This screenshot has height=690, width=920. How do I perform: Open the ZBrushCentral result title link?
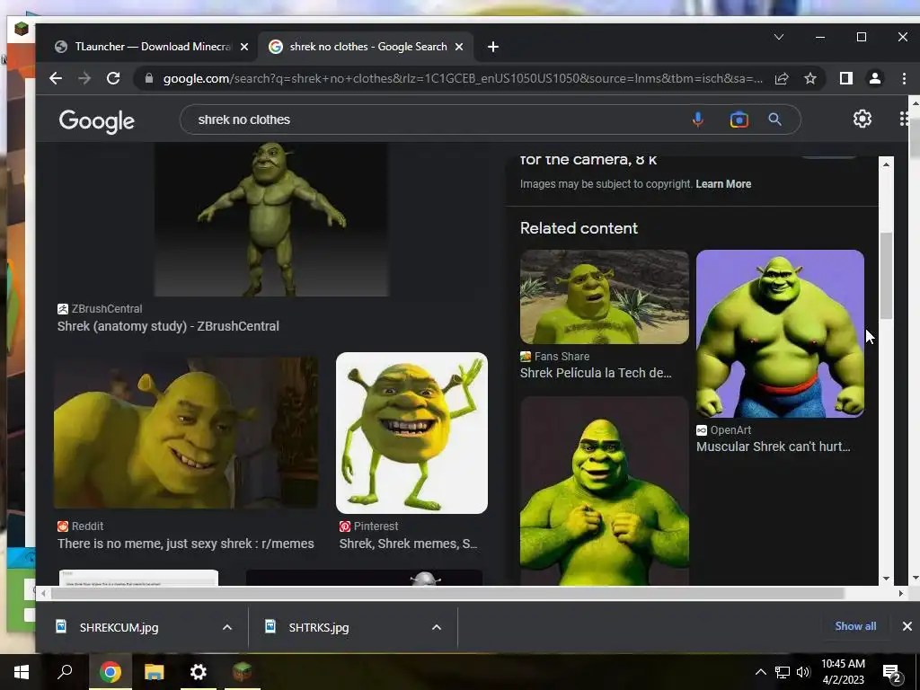[168, 326]
